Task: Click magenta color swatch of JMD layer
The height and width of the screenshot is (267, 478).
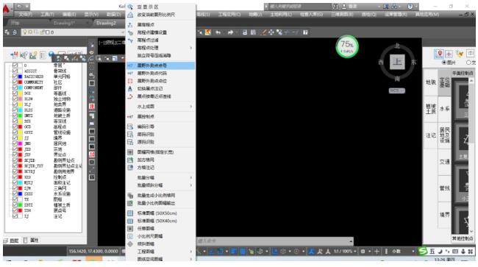Action: pyautogui.click(x=20, y=143)
